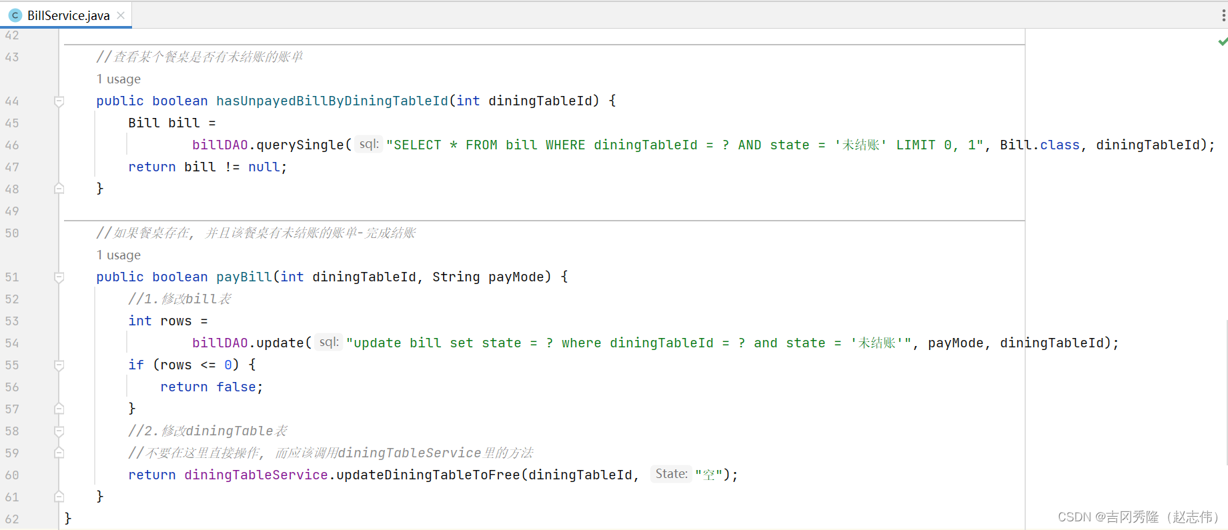Click the update SQL string on line 54
The image size is (1228, 530).
(x=629, y=343)
